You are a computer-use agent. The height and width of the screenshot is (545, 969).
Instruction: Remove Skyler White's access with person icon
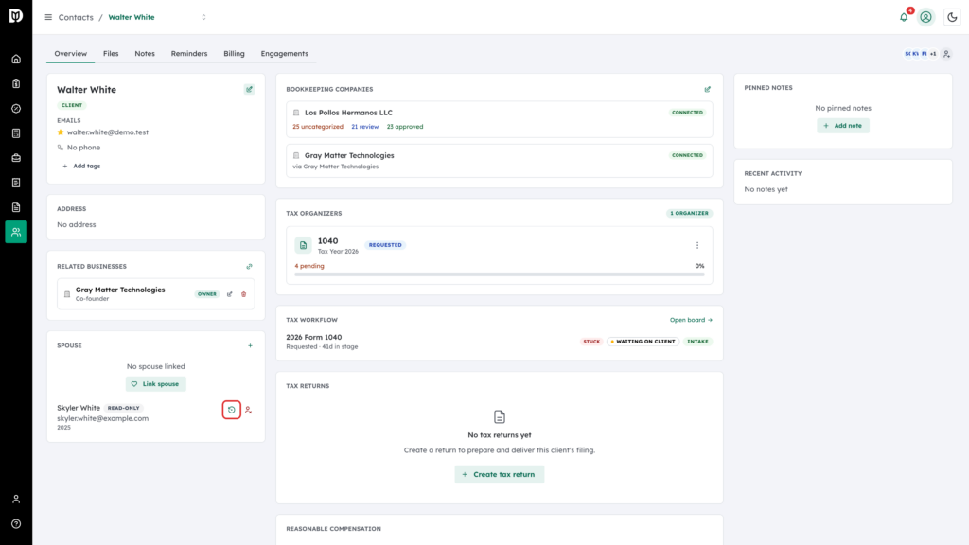pos(249,410)
